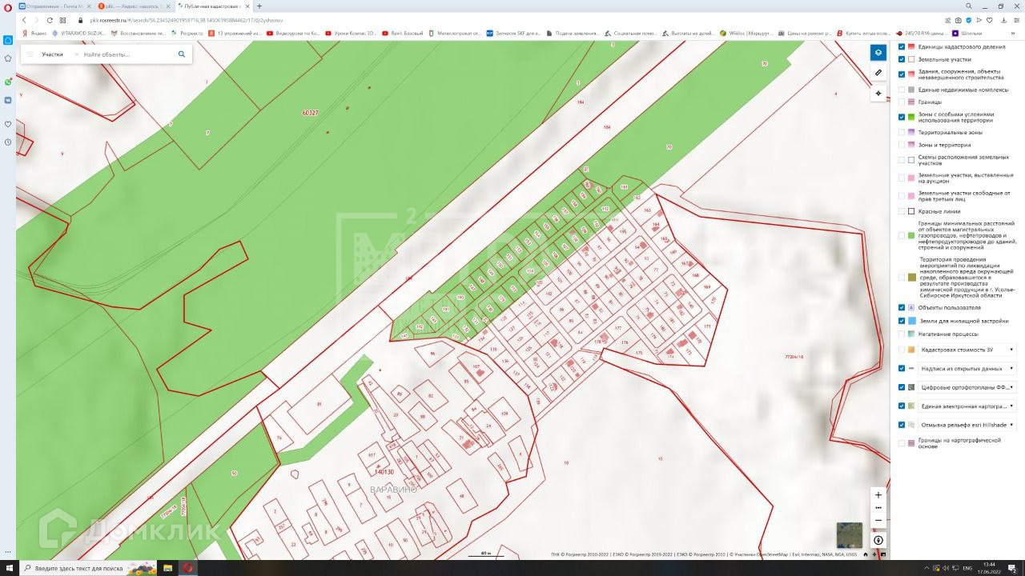Open the map layers panel button

tap(878, 53)
